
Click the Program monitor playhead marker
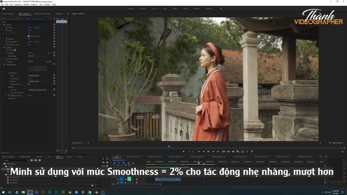click(x=169, y=146)
